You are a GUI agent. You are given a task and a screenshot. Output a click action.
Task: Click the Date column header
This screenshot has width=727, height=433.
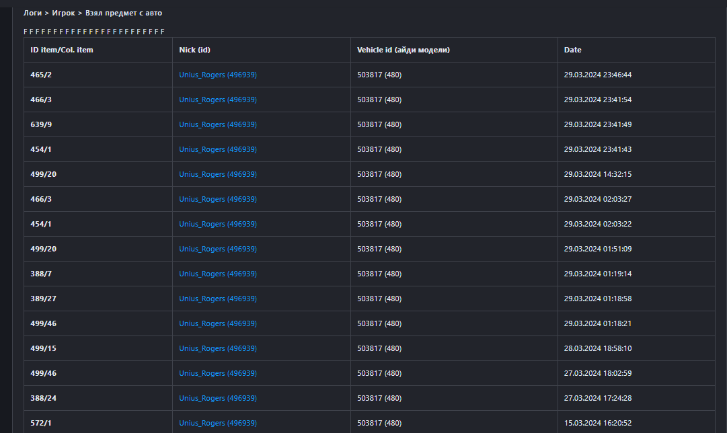(572, 50)
